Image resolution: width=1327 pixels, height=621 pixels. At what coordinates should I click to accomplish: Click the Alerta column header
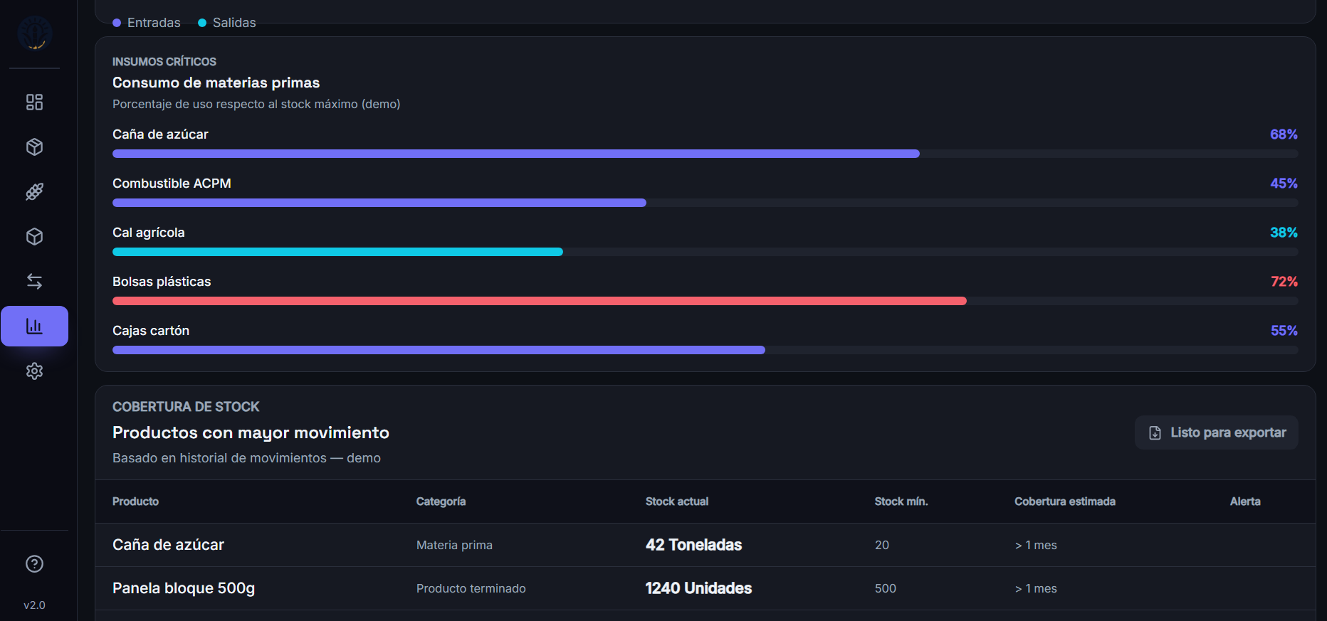click(x=1245, y=501)
